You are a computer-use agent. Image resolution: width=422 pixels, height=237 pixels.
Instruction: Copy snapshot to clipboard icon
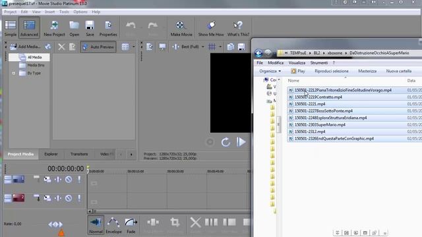230,47
